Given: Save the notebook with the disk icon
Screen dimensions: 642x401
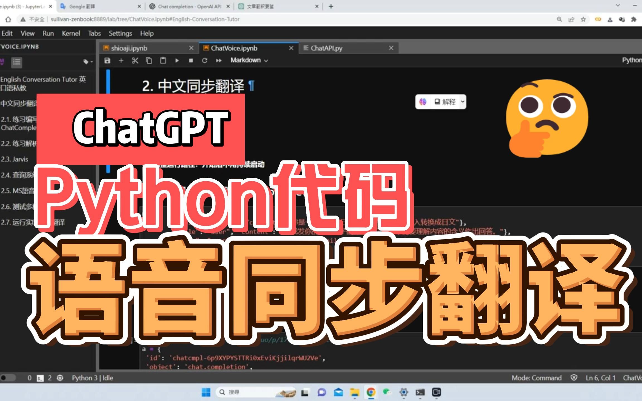Looking at the screenshot, I should point(107,60).
